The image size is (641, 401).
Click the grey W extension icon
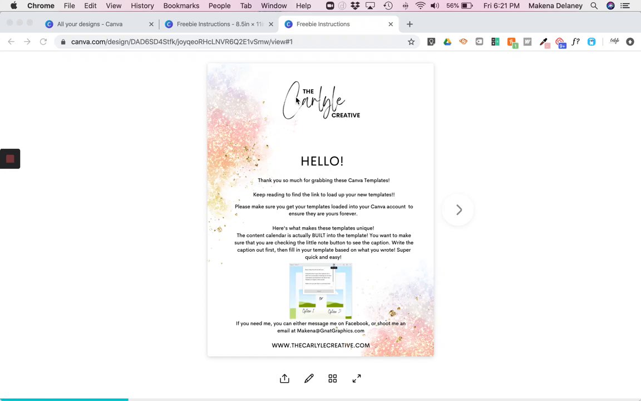527,42
